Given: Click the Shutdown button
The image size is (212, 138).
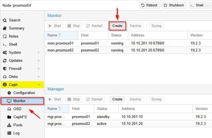Looking at the screenshot, I should (174, 5).
